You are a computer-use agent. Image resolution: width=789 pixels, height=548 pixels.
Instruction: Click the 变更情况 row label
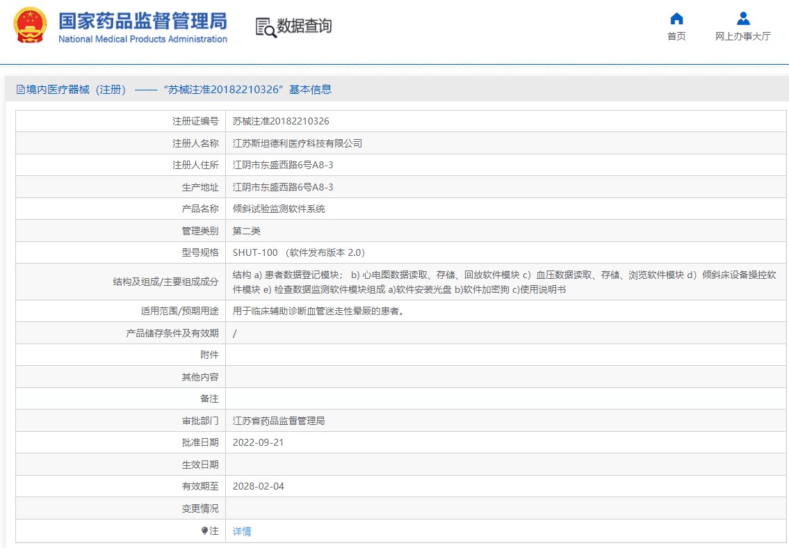point(200,508)
